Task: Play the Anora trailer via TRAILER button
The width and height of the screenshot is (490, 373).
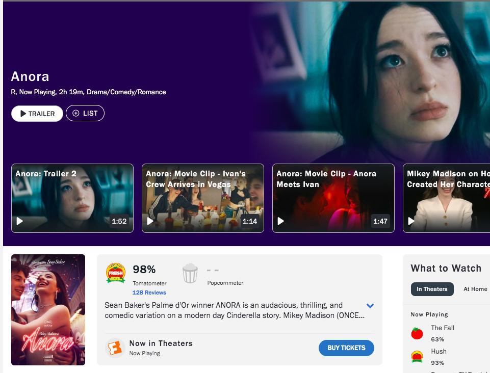Action: click(37, 114)
